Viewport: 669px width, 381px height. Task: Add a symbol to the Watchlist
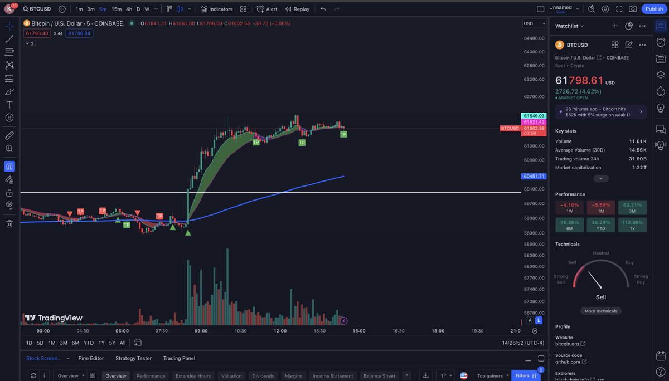click(615, 26)
